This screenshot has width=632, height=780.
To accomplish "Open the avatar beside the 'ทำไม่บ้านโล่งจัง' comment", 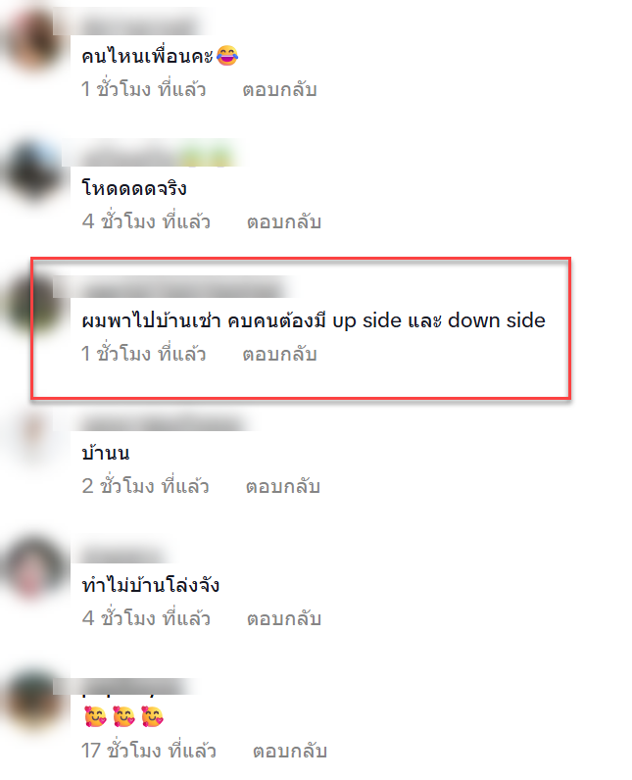I will [x=32, y=567].
